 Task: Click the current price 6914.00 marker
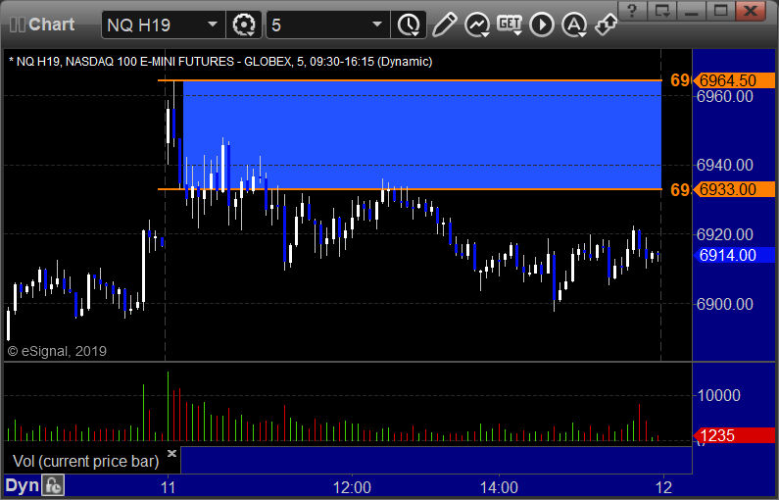coord(734,255)
